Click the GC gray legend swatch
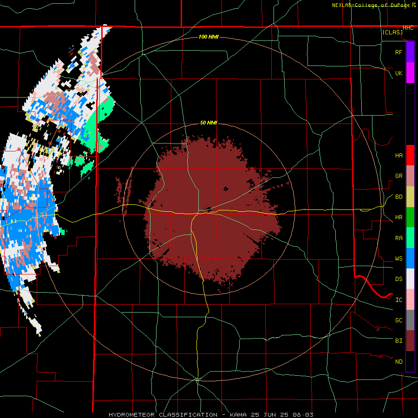Viewport: 418px width, 418px height. click(410, 320)
